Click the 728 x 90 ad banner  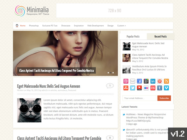coord(115,11)
